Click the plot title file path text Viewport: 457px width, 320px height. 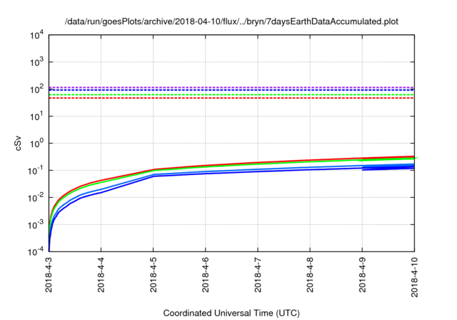(x=231, y=21)
